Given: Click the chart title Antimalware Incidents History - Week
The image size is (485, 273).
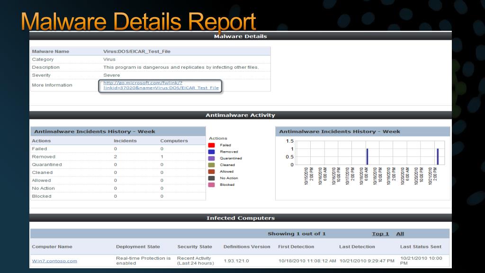Looking at the screenshot, I should pyautogui.click(x=340, y=132).
